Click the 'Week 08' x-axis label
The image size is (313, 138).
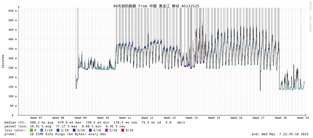pyautogui.click(x=58, y=118)
